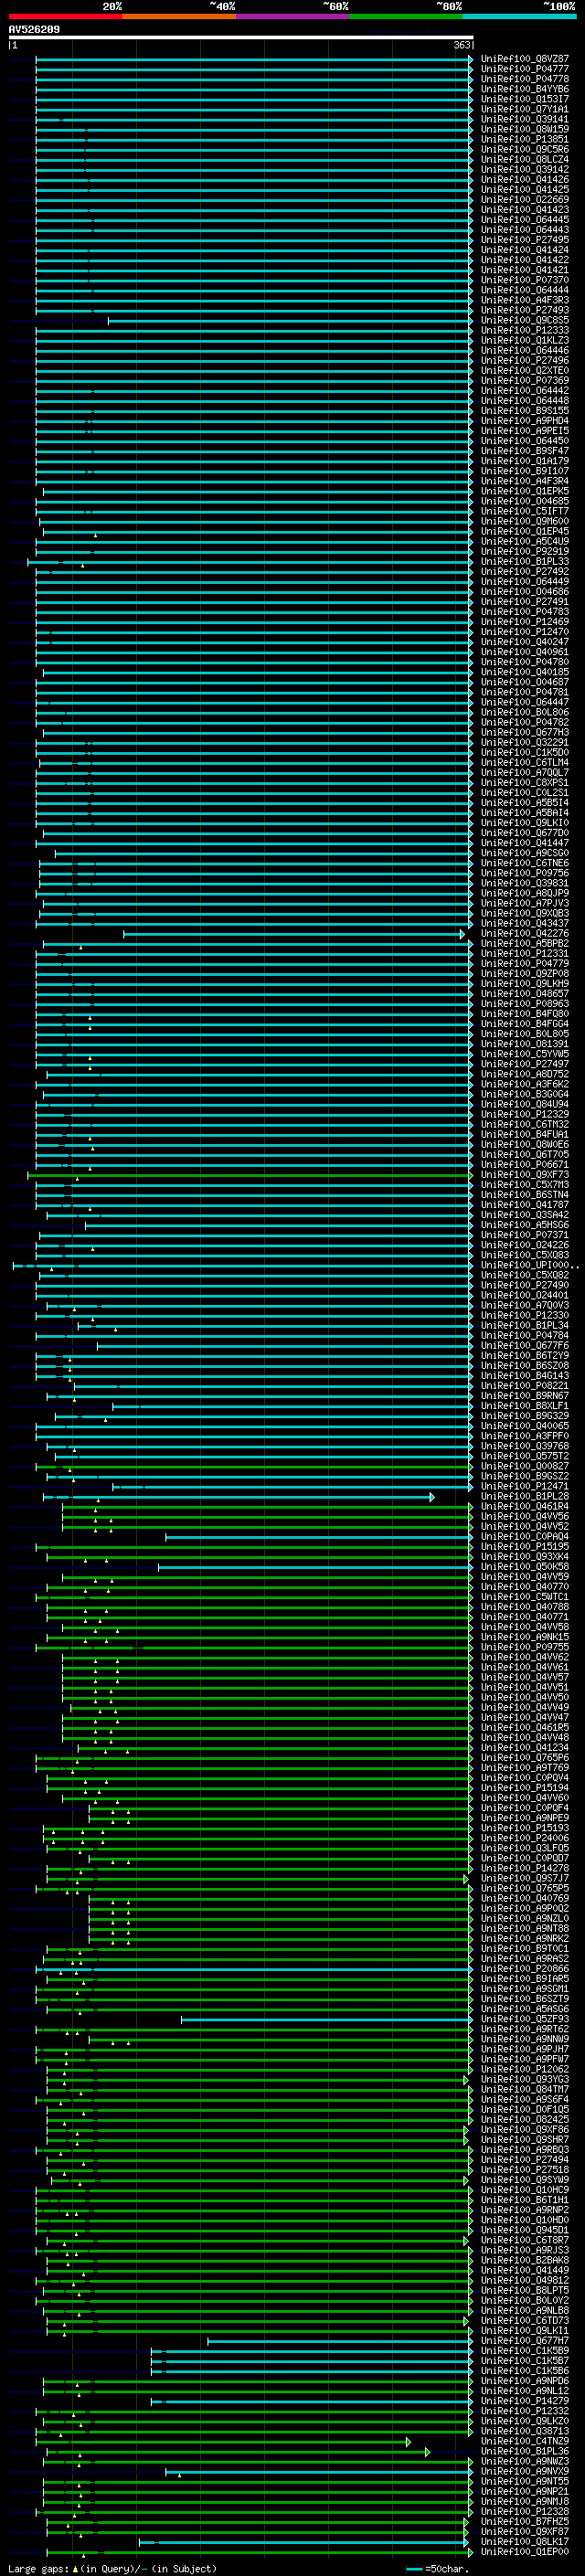This screenshot has height=2576, width=585.
Task: Click the red 20% identity legend bar
Action: tap(65, 16)
